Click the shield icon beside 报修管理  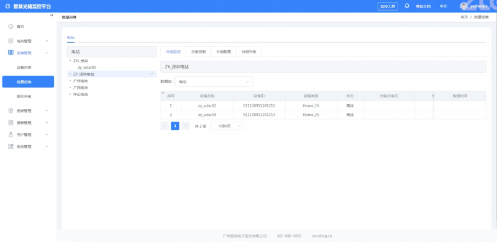tap(11, 111)
